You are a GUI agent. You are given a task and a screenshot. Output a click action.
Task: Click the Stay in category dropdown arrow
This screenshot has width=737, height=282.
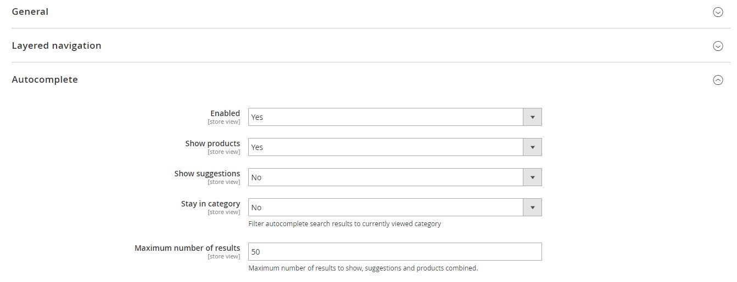pyautogui.click(x=532, y=207)
